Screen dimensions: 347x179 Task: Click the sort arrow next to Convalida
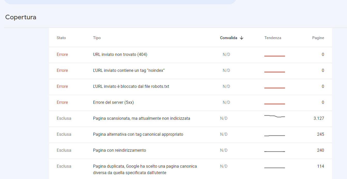[242, 38]
